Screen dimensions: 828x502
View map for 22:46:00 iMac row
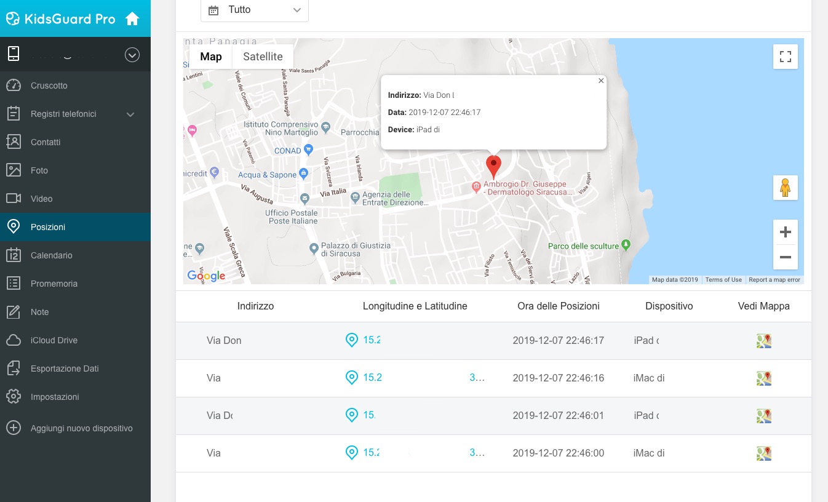(764, 453)
